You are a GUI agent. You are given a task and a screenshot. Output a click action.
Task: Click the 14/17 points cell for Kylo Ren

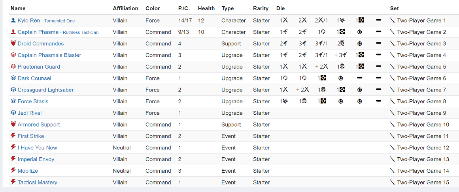[x=185, y=21]
